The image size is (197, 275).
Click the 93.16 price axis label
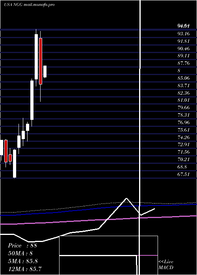click(184, 34)
